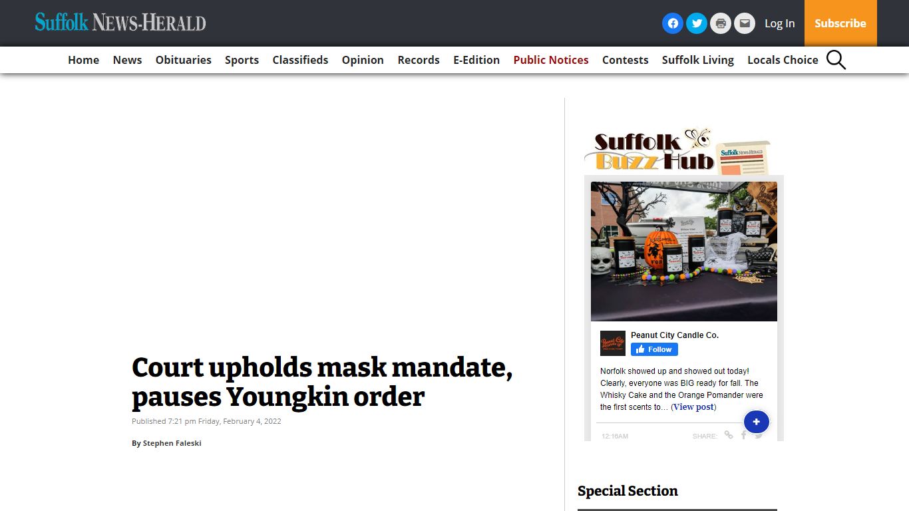The height and width of the screenshot is (511, 909).
Task: Click the article headline about mask mandate
Action: point(322,382)
